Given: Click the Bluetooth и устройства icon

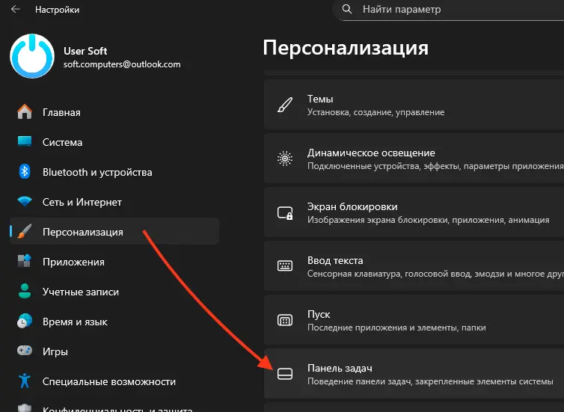Looking at the screenshot, I should [x=25, y=172].
